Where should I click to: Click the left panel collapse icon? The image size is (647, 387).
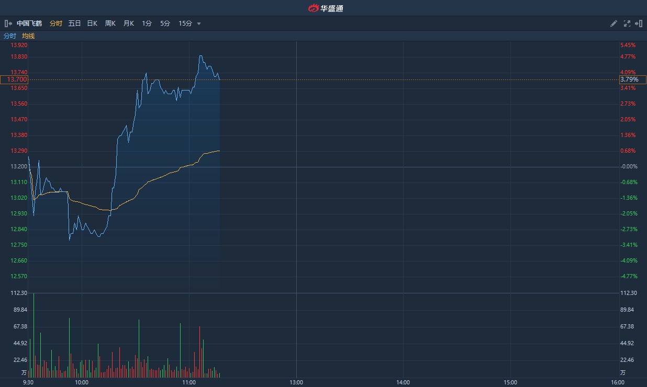coord(8,24)
